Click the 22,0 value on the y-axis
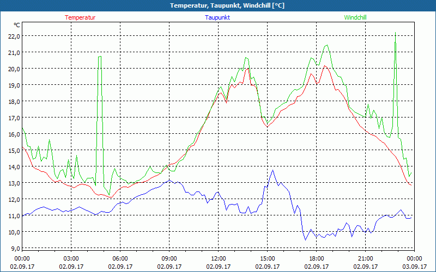Screen dimensions: 436x272 (13, 36)
